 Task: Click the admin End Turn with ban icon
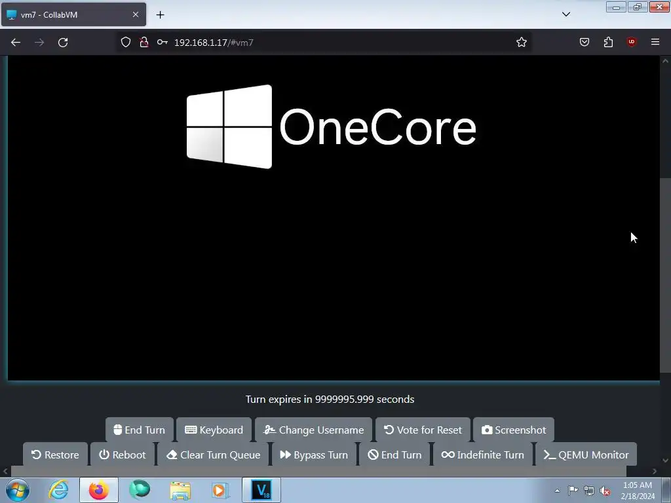pos(394,455)
